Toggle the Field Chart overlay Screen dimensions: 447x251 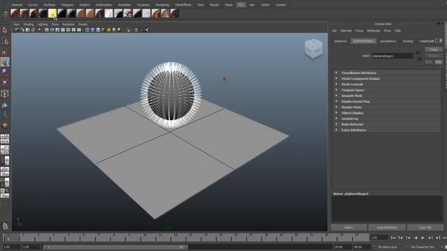(x=68, y=29)
